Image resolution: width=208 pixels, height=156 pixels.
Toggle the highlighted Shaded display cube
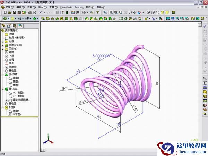coord(167,12)
